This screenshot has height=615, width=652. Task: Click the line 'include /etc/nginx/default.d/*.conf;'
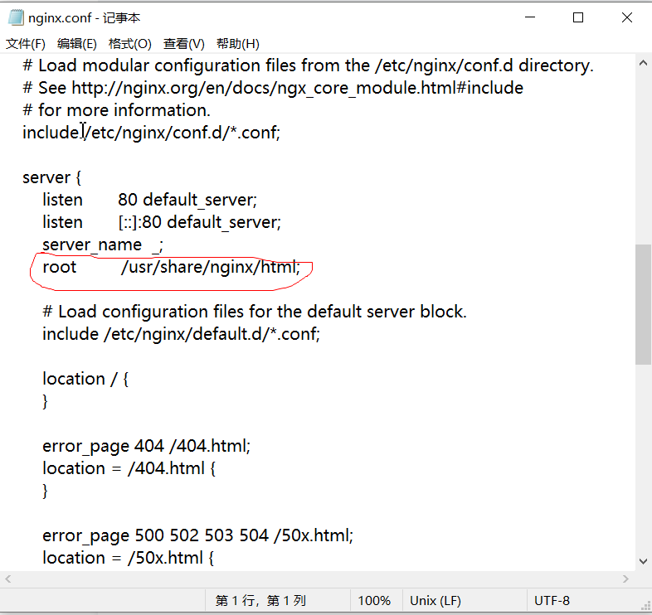182,334
